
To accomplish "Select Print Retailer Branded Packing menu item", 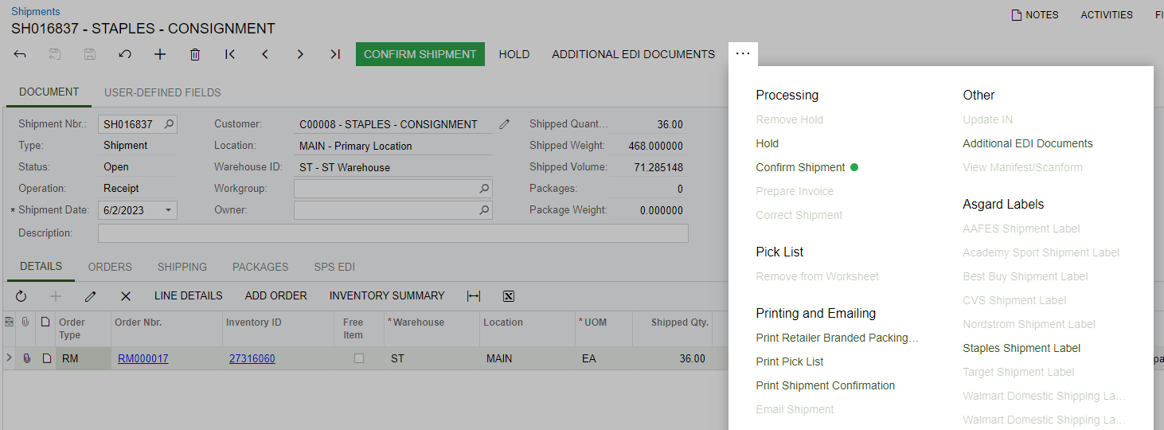I will pyautogui.click(x=837, y=338).
